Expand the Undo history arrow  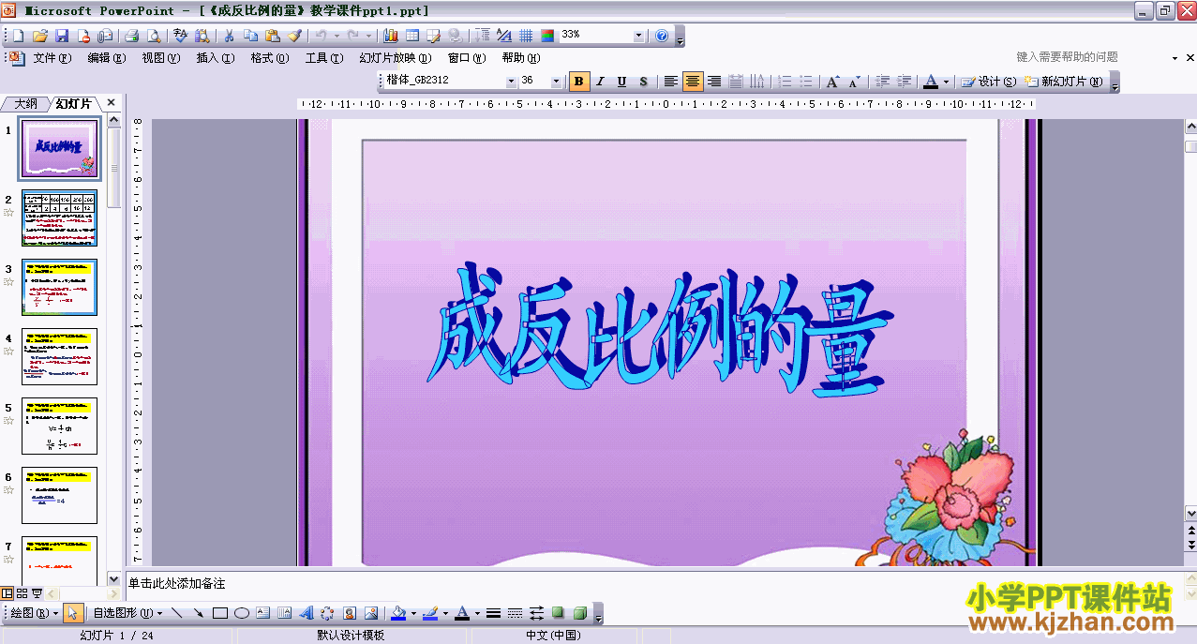(x=336, y=36)
